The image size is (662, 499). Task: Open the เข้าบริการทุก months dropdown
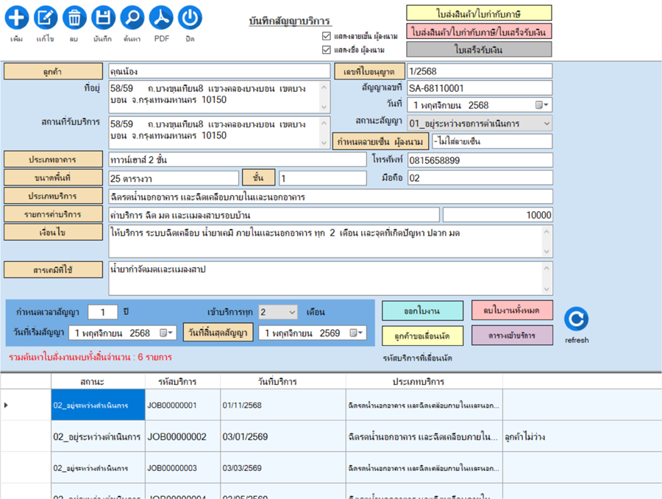pos(291,312)
